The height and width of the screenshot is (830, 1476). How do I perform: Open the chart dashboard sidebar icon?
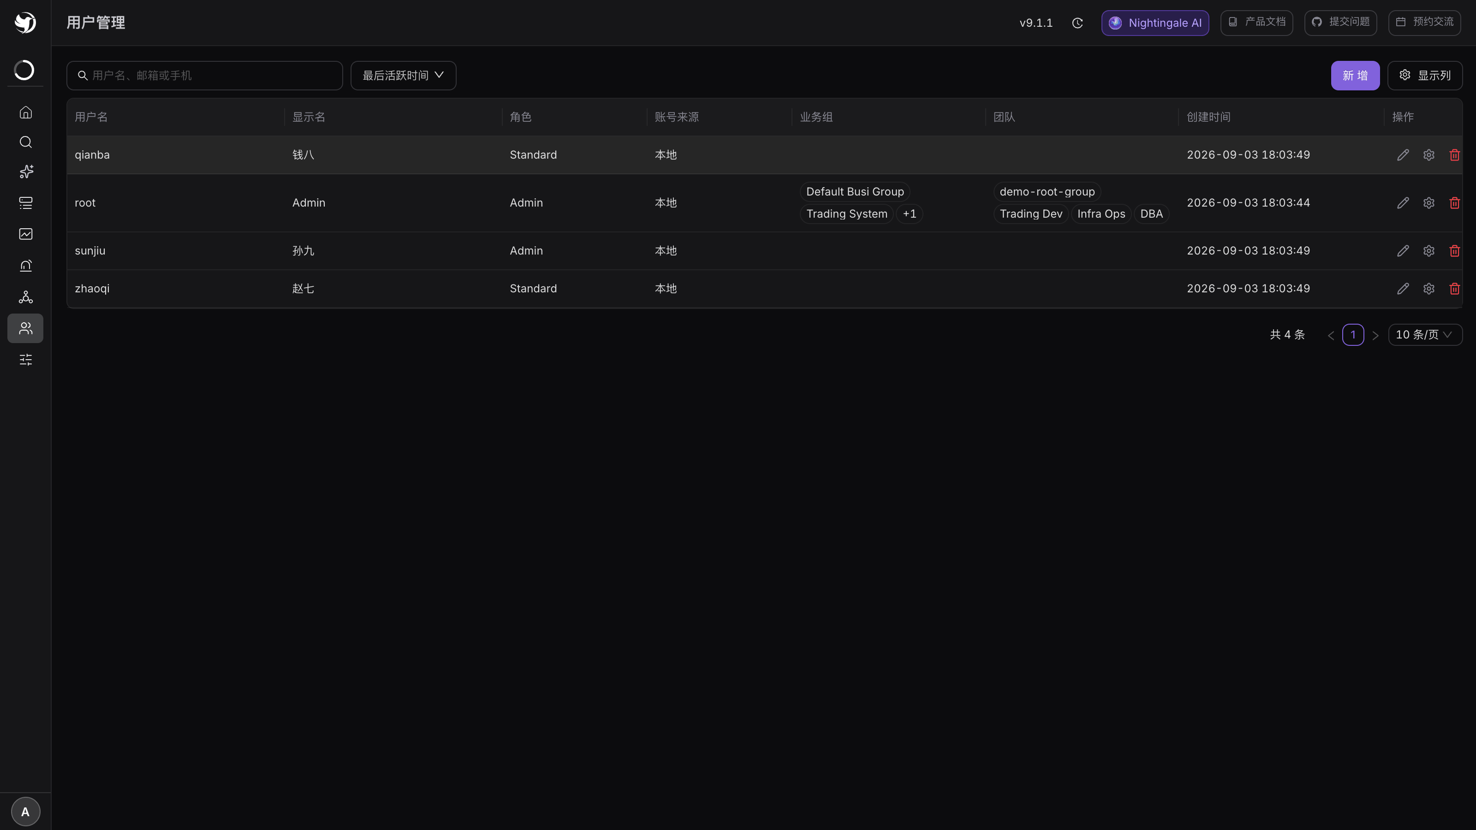tap(26, 234)
